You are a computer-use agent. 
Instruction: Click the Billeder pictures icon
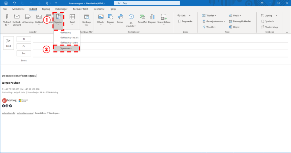tap(101, 17)
